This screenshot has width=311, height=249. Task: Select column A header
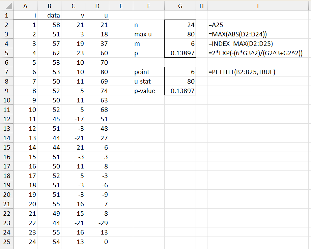(x=25, y=6)
